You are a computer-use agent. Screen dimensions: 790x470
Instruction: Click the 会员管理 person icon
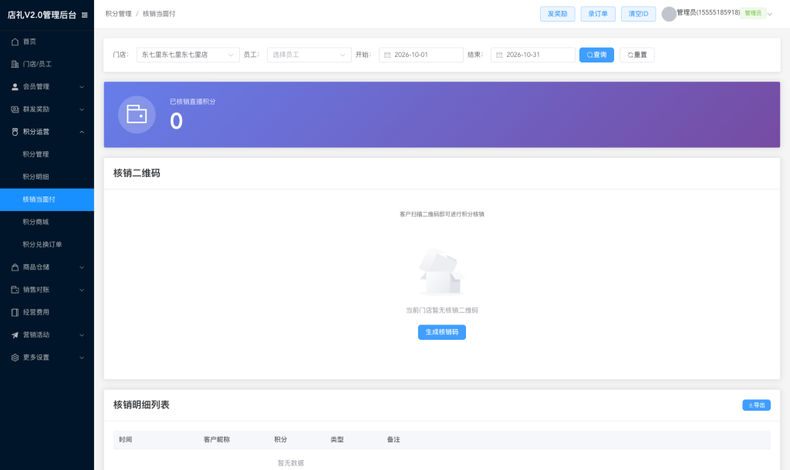[15, 87]
